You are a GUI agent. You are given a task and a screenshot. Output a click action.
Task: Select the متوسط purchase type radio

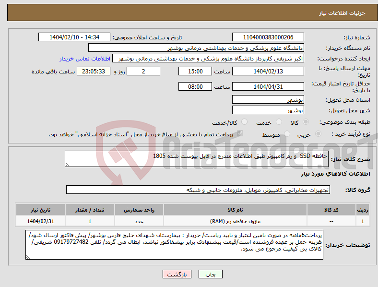point(287,134)
